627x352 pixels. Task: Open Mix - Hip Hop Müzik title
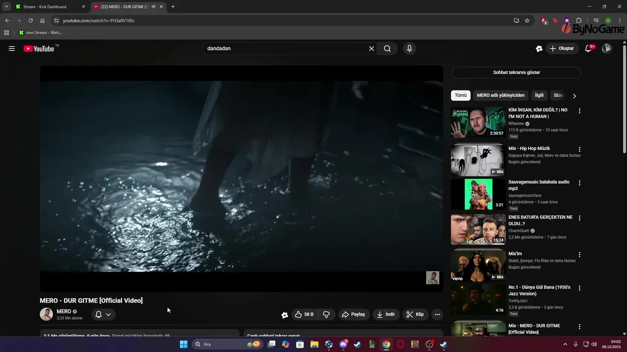pyautogui.click(x=529, y=148)
